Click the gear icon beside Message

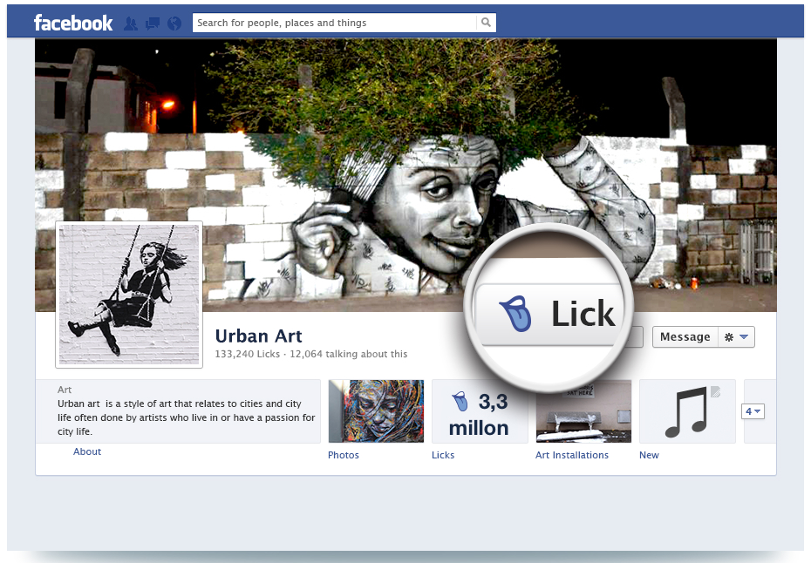[x=729, y=337]
